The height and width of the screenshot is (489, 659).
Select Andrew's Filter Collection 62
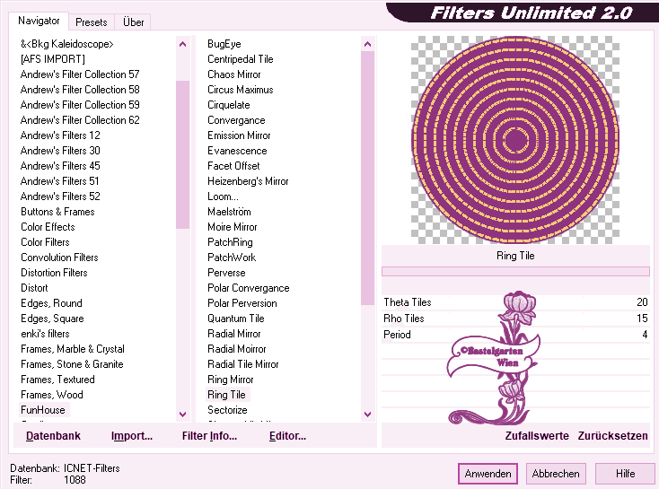tap(80, 120)
